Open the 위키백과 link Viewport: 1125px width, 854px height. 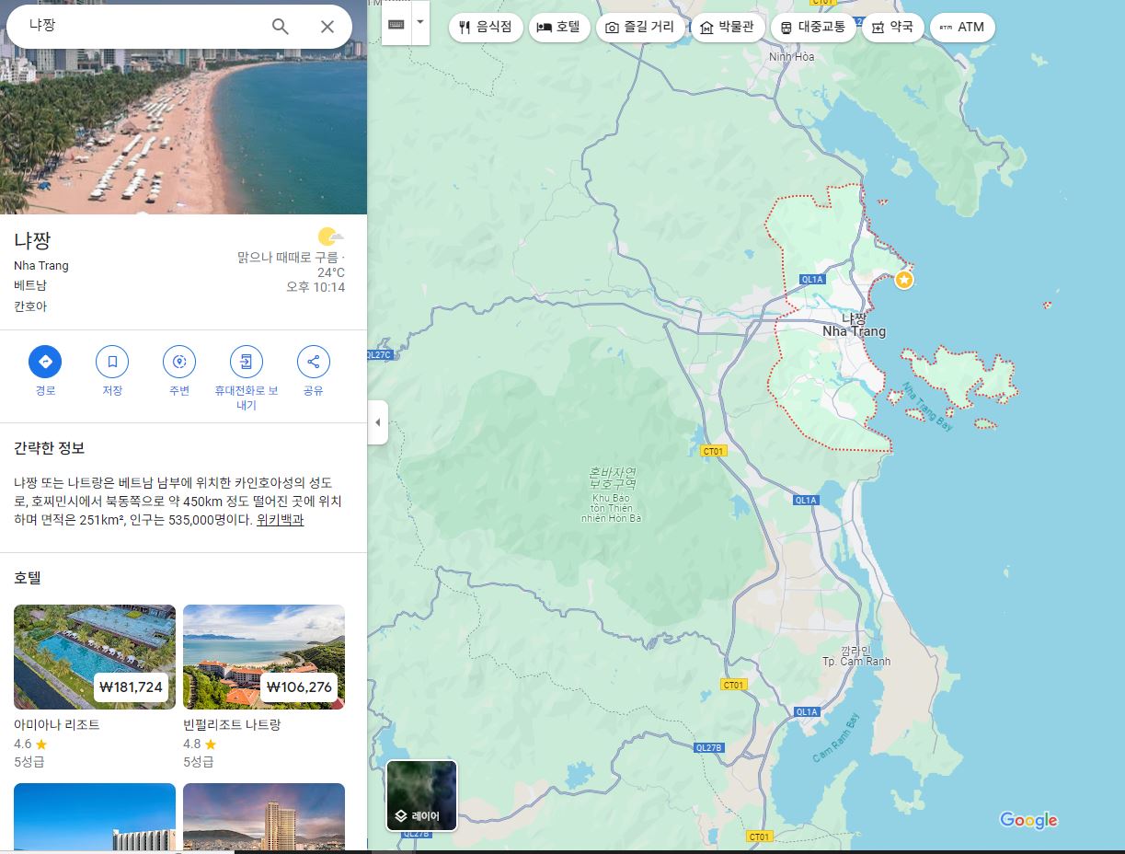(280, 520)
